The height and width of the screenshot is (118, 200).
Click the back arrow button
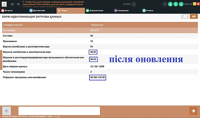(7, 111)
